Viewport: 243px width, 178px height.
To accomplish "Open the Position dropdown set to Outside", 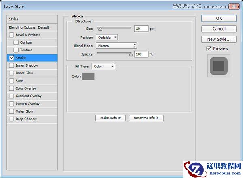I will 107,38.
